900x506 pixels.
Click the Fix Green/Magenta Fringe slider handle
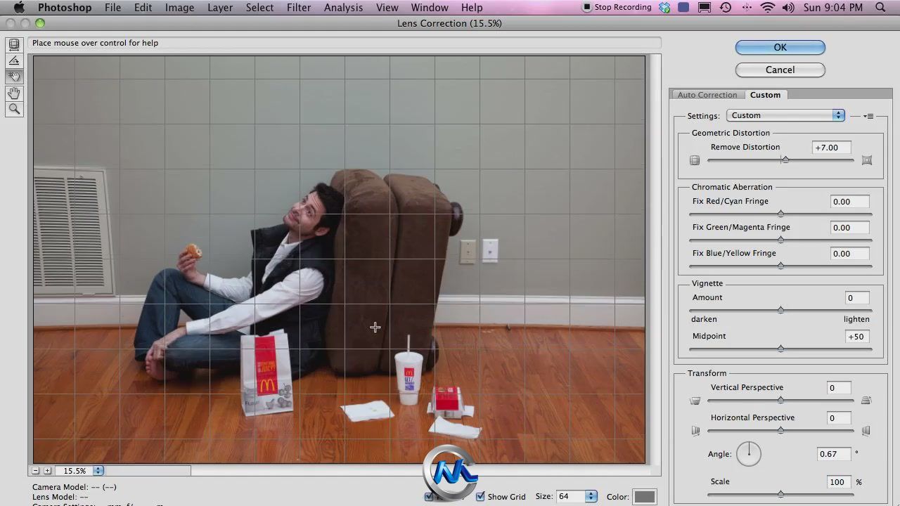[780, 240]
